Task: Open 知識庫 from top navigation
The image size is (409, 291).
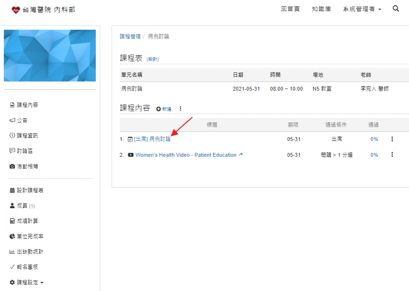Action: [x=321, y=9]
